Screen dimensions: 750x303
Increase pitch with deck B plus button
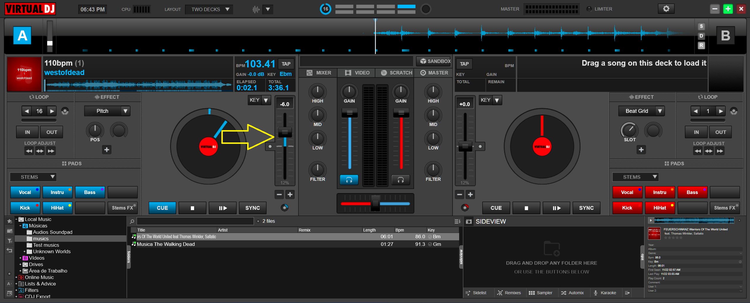[x=470, y=194]
